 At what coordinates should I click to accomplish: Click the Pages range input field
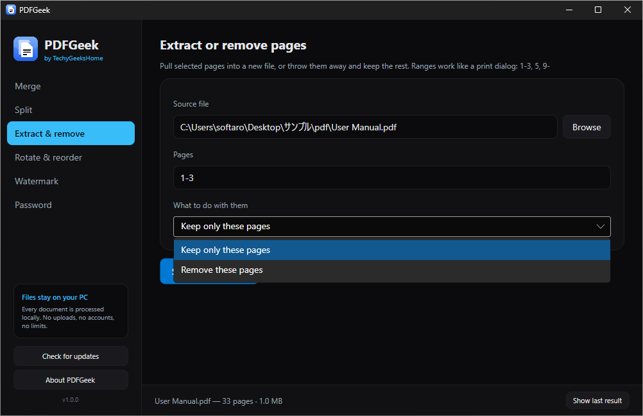click(x=391, y=178)
